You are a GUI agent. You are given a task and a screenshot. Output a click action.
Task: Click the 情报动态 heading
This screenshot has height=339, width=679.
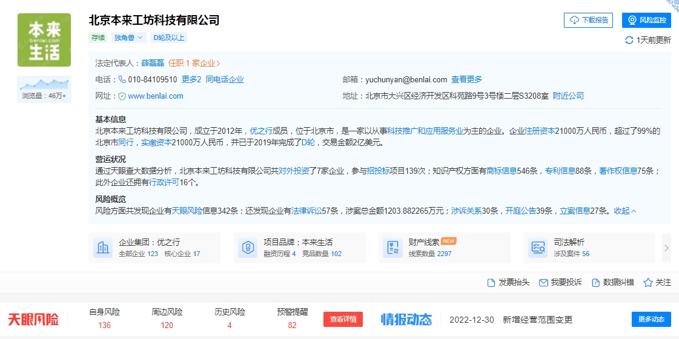[x=406, y=320]
